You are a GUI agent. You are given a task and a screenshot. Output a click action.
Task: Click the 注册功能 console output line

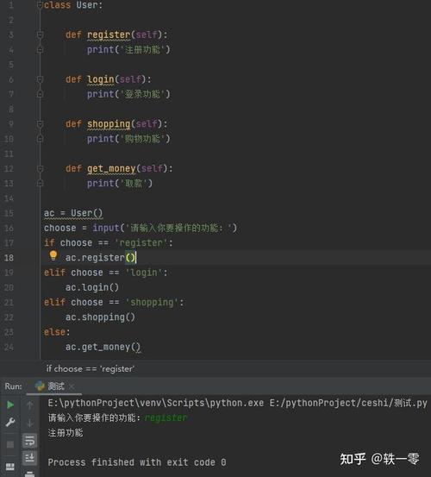click(66, 433)
